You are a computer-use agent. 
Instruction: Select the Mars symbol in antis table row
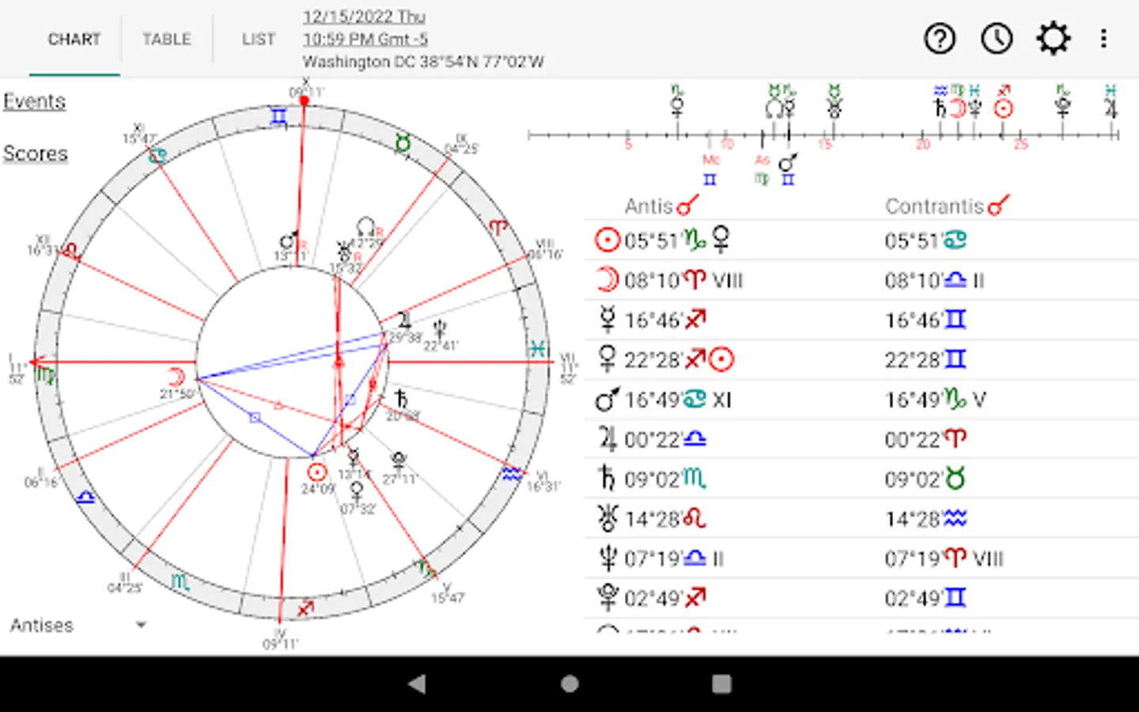(607, 400)
